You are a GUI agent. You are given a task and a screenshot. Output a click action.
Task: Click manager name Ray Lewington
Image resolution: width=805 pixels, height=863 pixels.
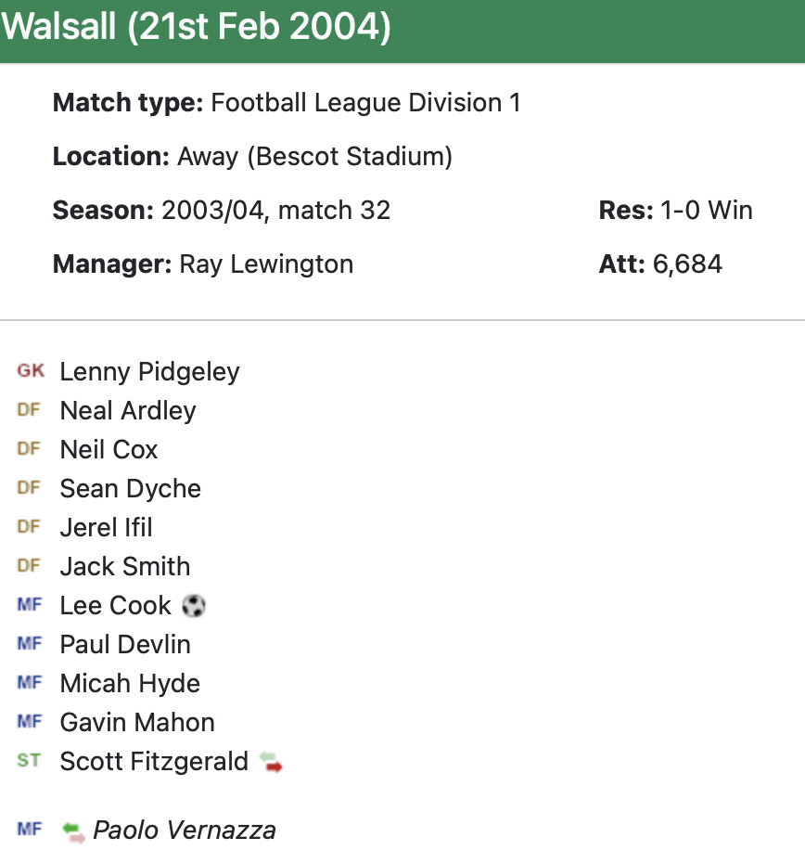[x=266, y=264]
